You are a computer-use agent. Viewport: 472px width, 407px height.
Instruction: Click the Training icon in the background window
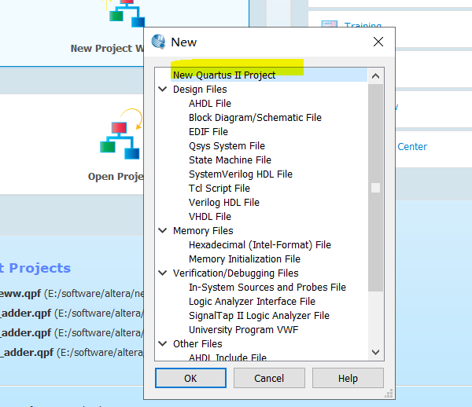(x=330, y=24)
